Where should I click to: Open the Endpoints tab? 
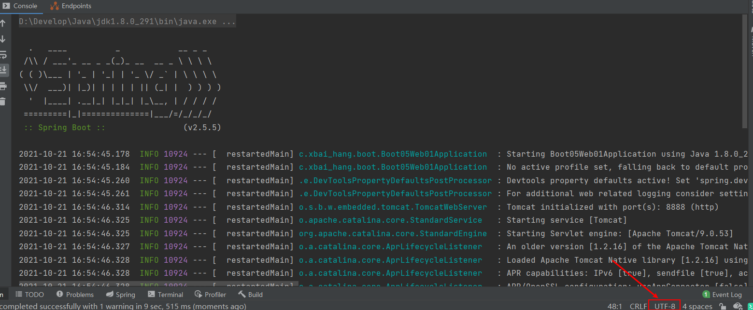pyautogui.click(x=71, y=6)
